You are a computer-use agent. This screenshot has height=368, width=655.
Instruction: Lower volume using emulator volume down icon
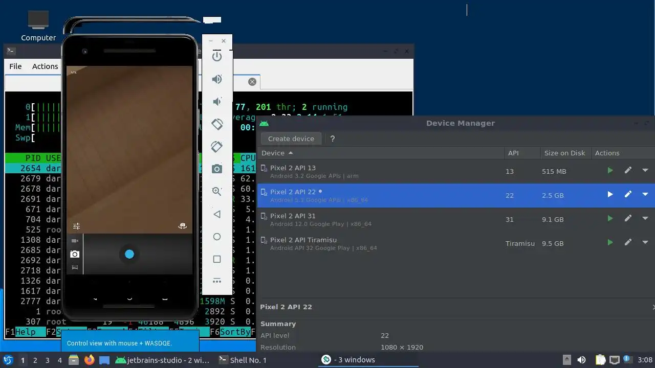[217, 102]
